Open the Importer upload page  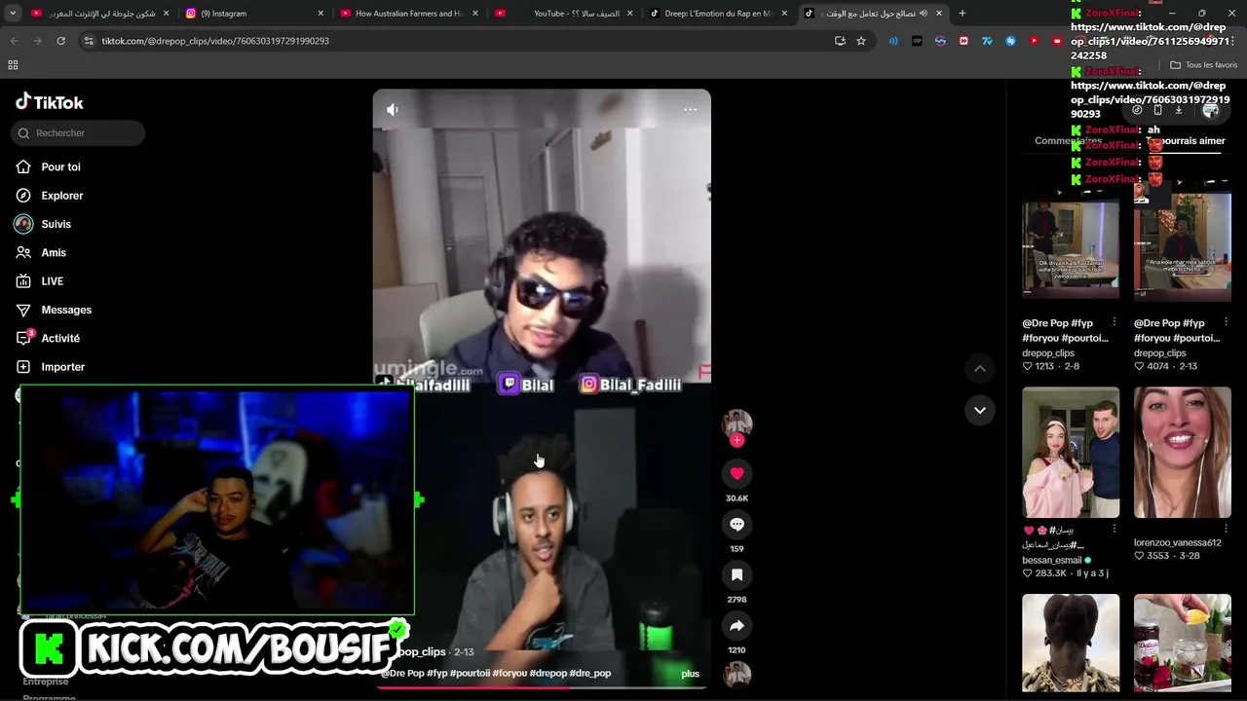(62, 367)
